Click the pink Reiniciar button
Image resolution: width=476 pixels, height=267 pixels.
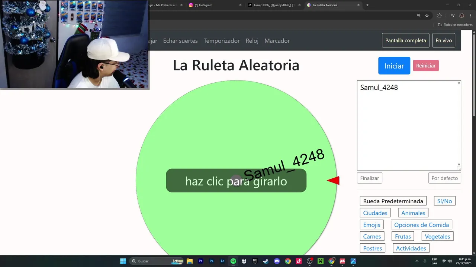click(426, 66)
